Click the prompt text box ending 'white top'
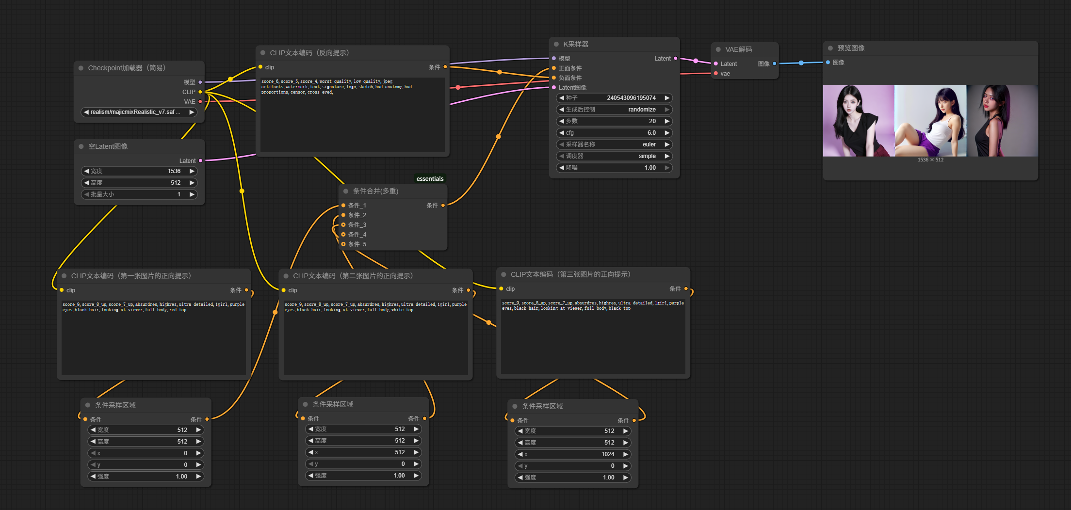Image resolution: width=1071 pixels, height=510 pixels. (376, 337)
